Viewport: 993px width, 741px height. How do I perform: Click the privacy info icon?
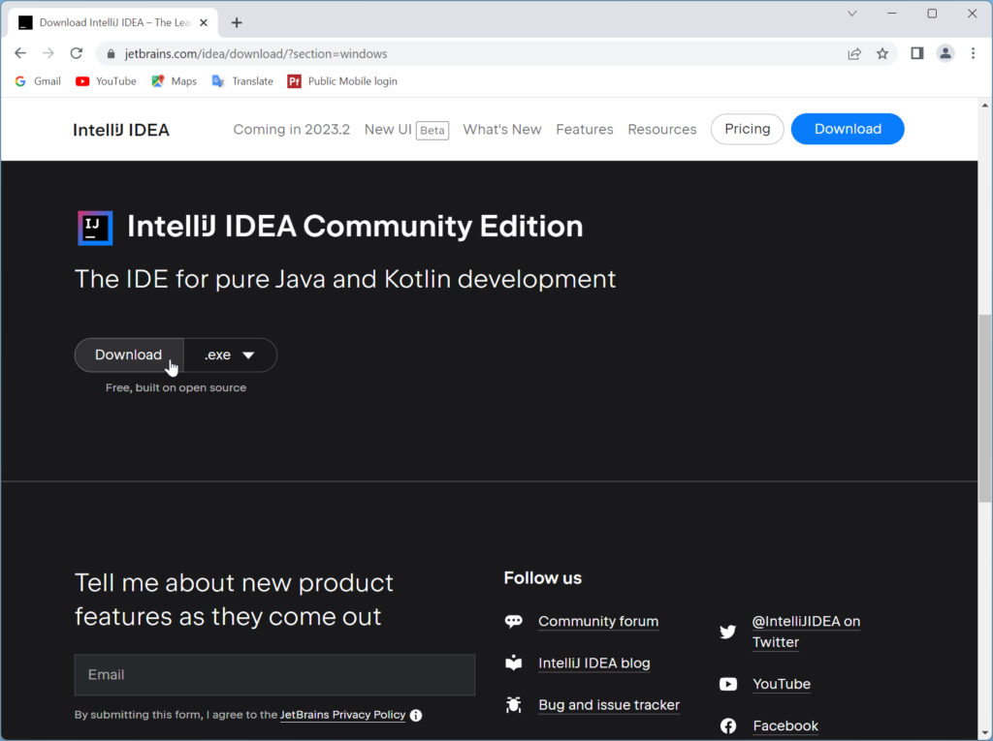pyautogui.click(x=416, y=715)
